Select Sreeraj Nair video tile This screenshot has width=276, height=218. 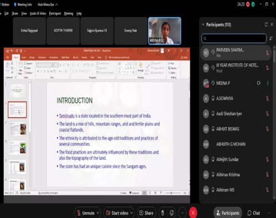coord(131,31)
